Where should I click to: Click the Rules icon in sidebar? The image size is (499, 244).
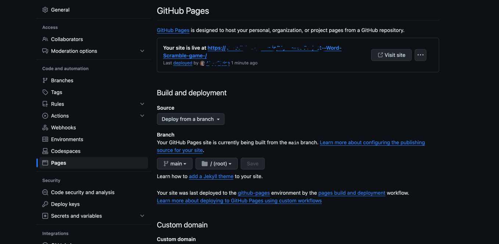45,104
